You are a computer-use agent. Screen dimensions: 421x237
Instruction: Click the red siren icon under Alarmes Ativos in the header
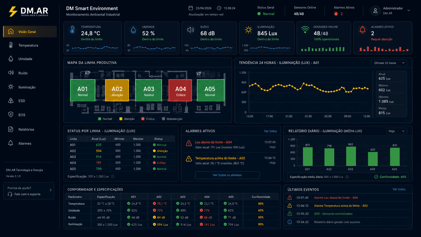[x=336, y=14]
